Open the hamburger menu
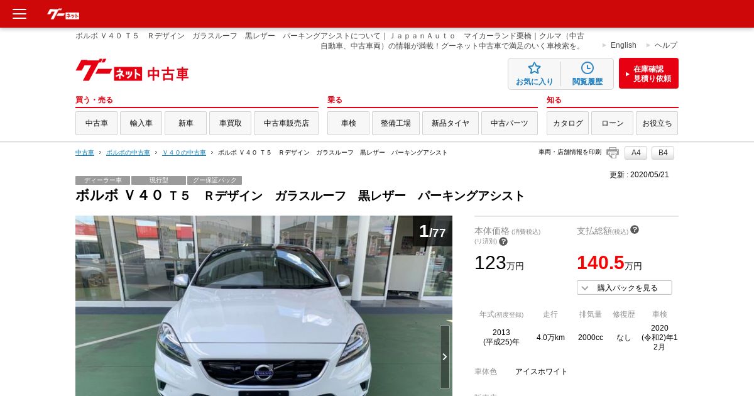This screenshot has height=396, width=754. pos(19,14)
